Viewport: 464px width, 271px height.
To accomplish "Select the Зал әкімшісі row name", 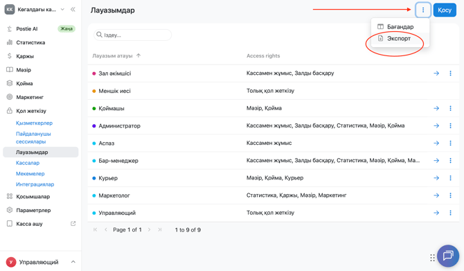I will click(x=114, y=73).
